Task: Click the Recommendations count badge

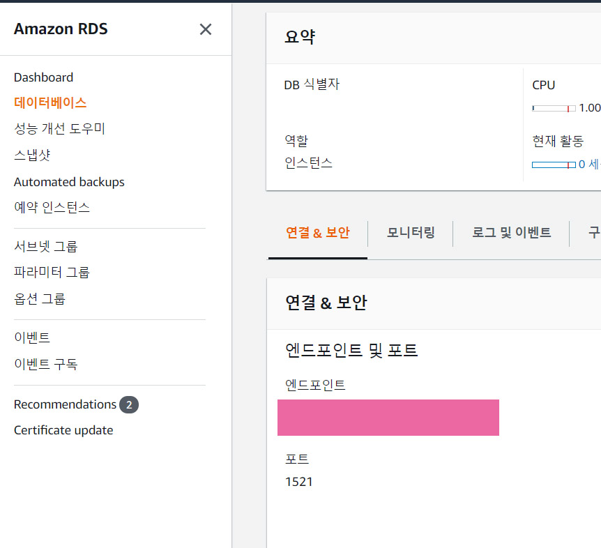Action: coord(129,405)
